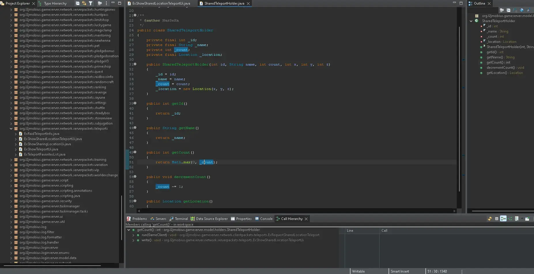Open Show History List in Call Hierarchy
Screen dimensions: 534x274
coord(517,219)
